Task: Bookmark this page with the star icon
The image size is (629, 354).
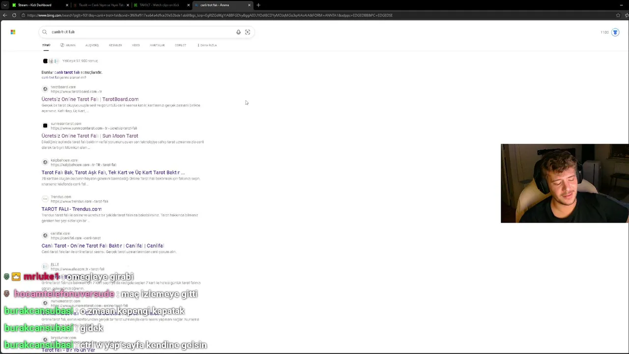Action: click(618, 15)
